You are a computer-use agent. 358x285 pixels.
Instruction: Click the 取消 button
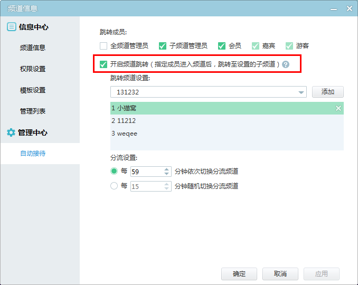pyautogui.click(x=280, y=274)
